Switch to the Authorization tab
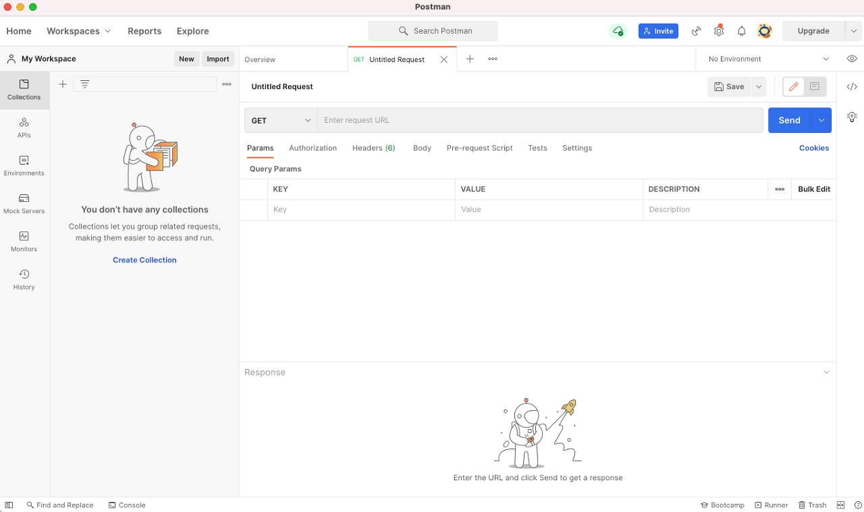Screen dimensions: 864x512 tap(313, 148)
